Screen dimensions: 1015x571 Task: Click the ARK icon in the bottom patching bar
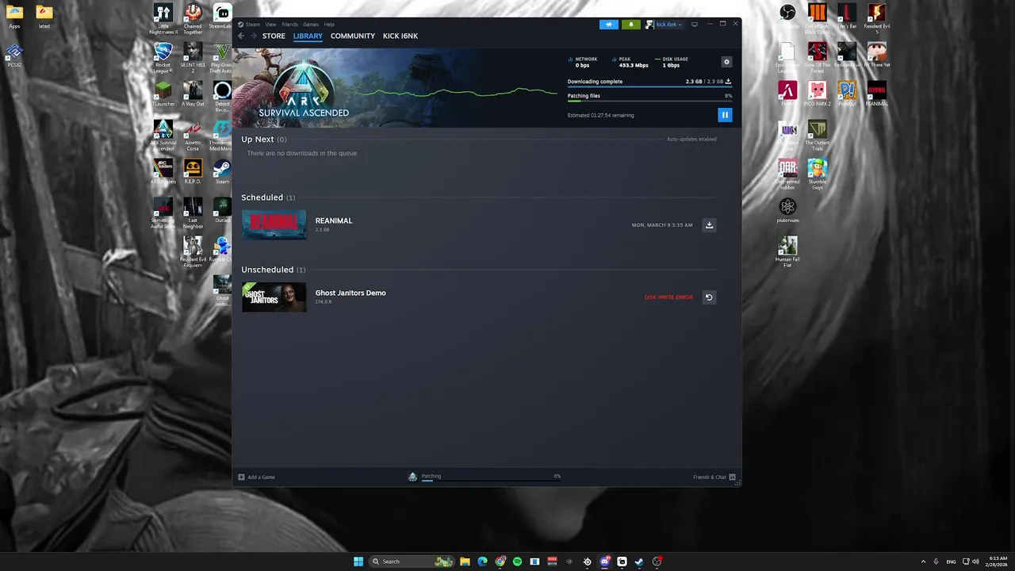click(412, 477)
